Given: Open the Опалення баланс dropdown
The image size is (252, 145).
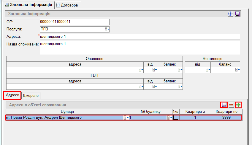Looking at the screenshot, I should (180, 70).
